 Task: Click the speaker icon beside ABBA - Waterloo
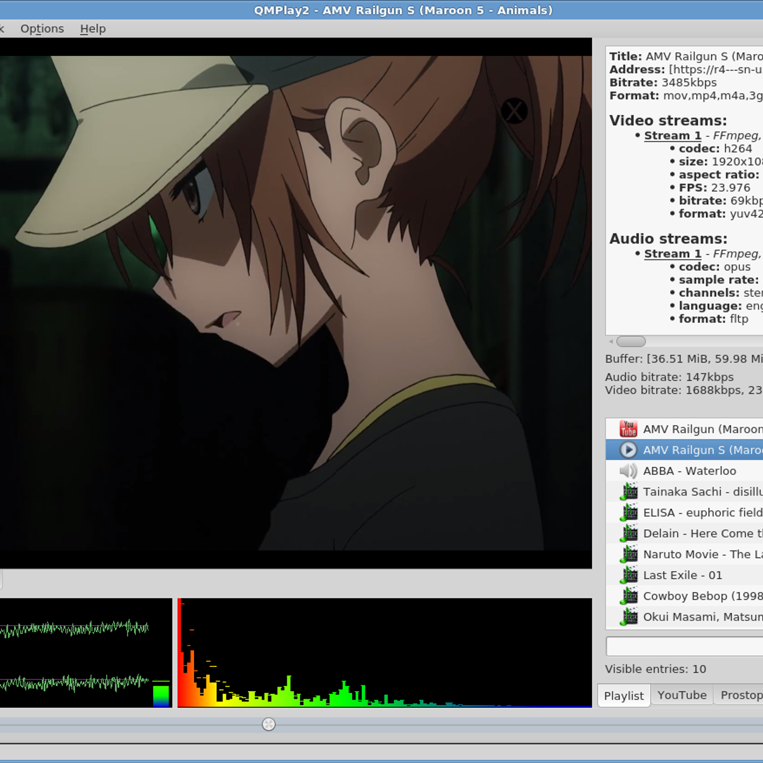coord(628,471)
